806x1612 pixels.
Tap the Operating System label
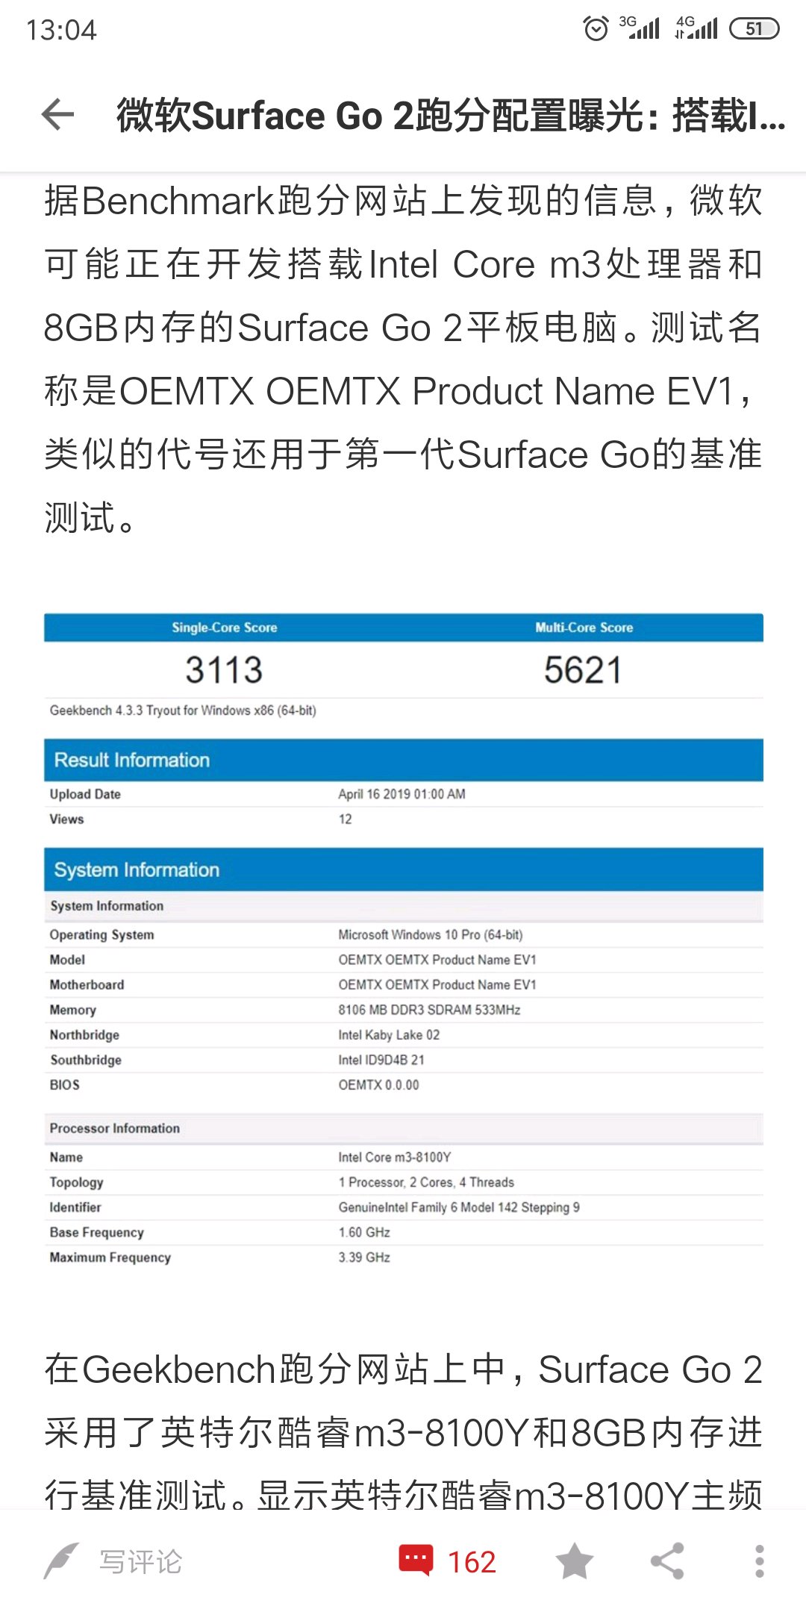101,934
